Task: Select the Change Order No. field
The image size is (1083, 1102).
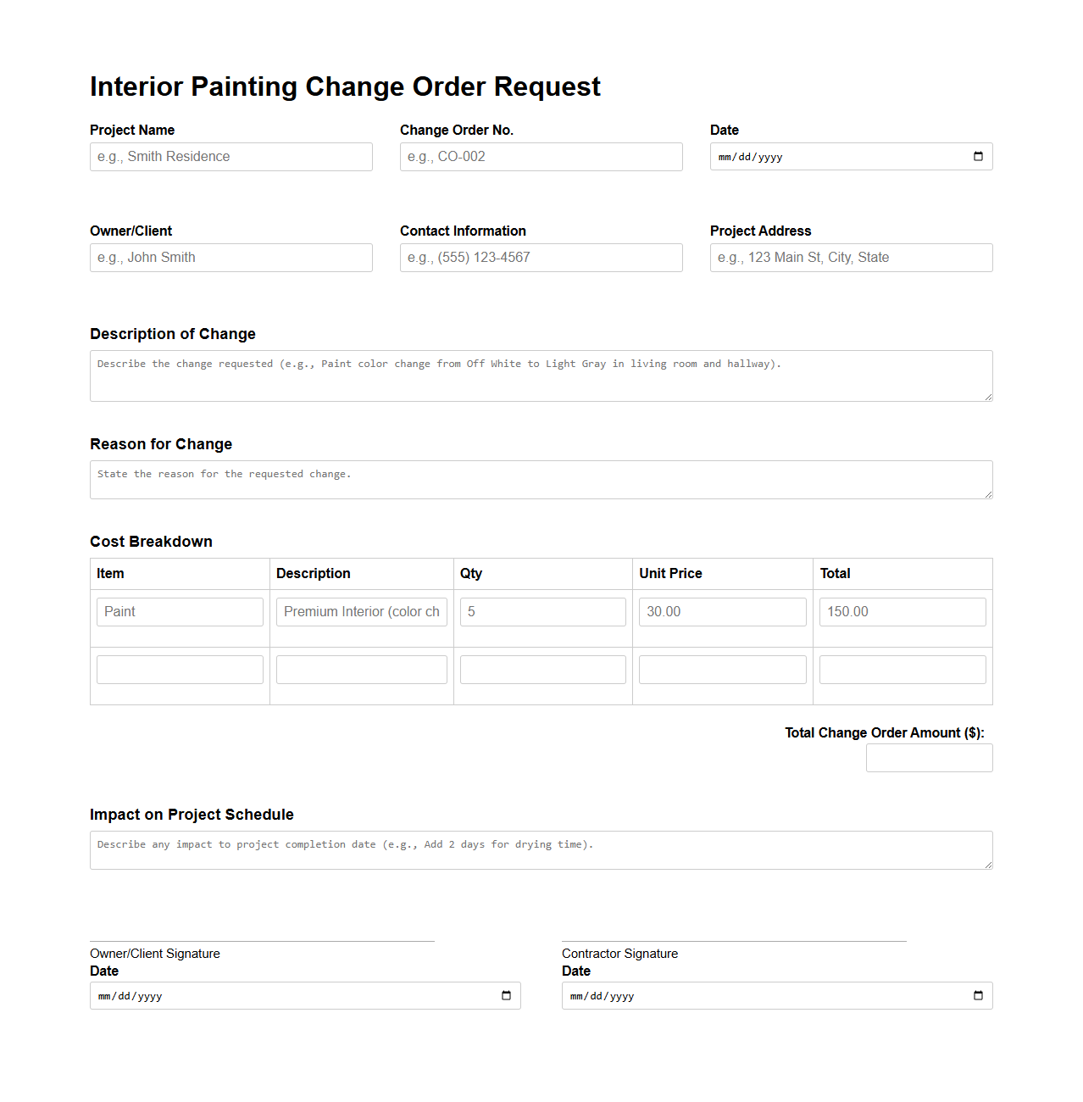Action: tap(541, 156)
